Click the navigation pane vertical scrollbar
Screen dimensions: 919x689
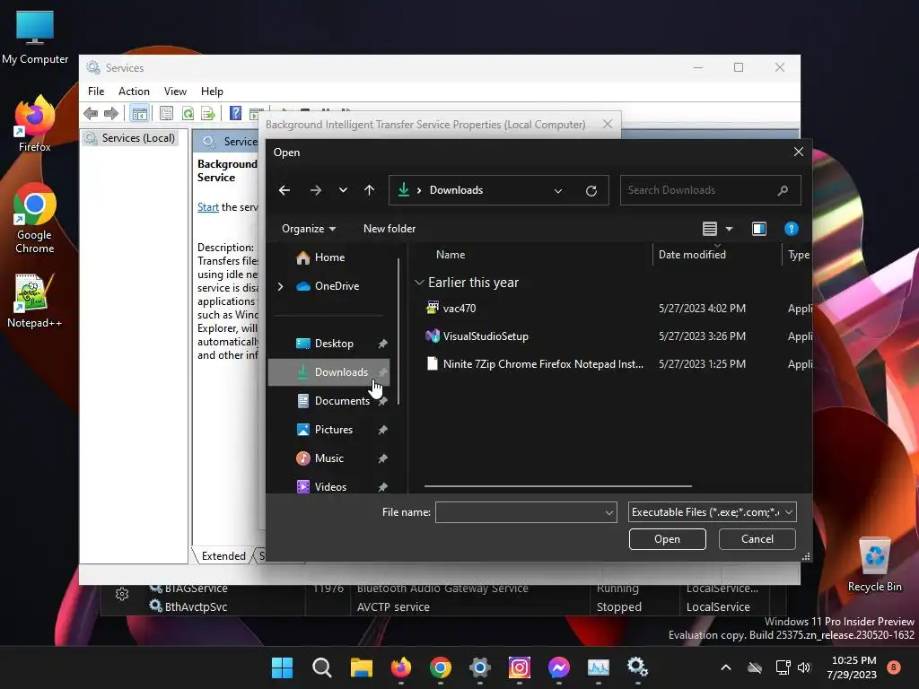398,331
